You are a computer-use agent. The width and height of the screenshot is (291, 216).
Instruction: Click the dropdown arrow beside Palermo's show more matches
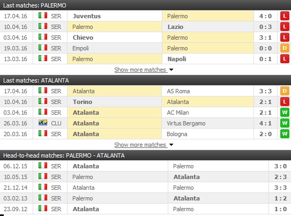pos(171,70)
